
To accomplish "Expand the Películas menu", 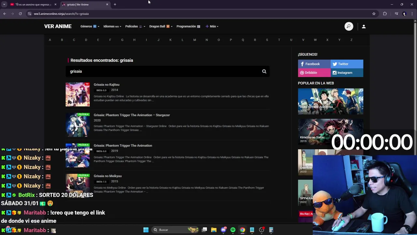I will (x=135, y=26).
